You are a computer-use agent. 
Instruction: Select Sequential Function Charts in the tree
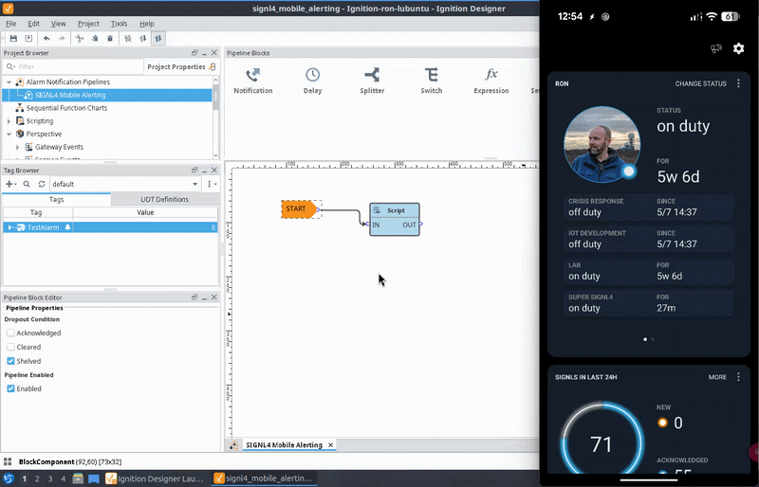click(66, 108)
